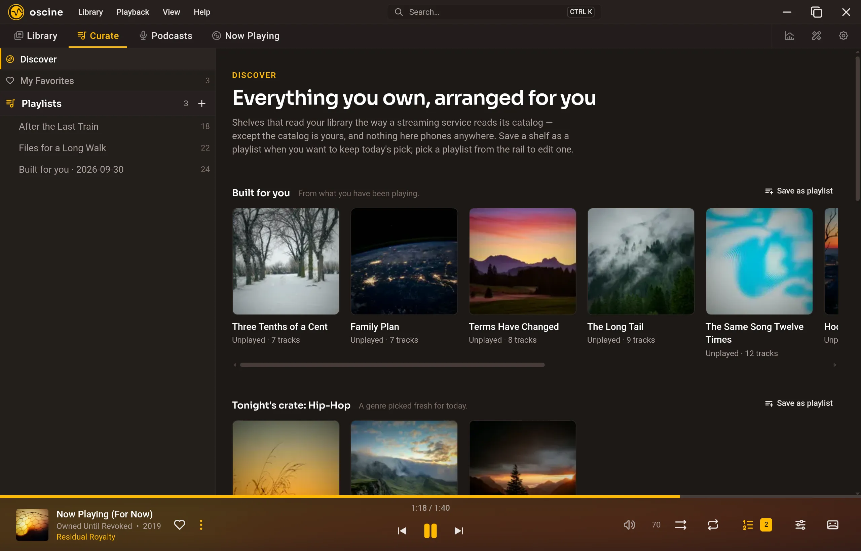Viewport: 861px width, 551px height.
Task: Click the now playing album art
Action: [32, 524]
